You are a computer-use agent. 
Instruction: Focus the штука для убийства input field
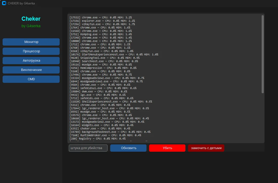coord(88,148)
